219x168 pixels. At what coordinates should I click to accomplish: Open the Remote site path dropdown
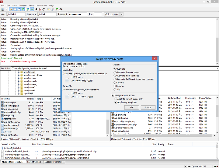(217, 68)
